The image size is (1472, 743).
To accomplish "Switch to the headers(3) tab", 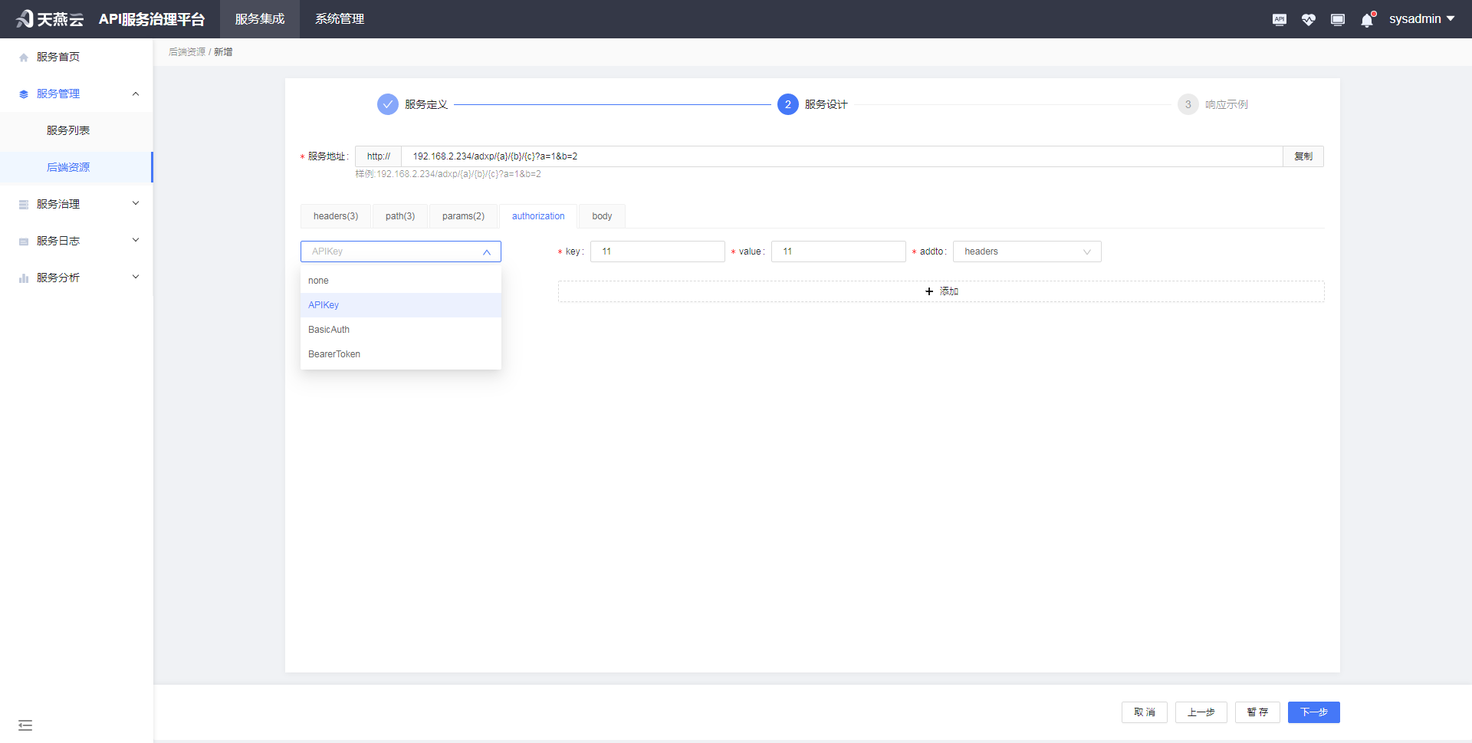I will click(335, 215).
